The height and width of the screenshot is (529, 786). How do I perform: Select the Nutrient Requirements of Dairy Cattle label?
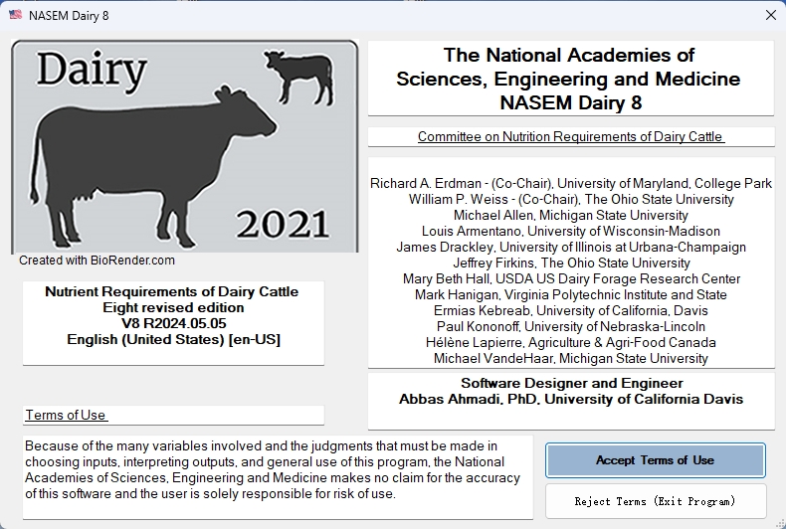(x=172, y=291)
